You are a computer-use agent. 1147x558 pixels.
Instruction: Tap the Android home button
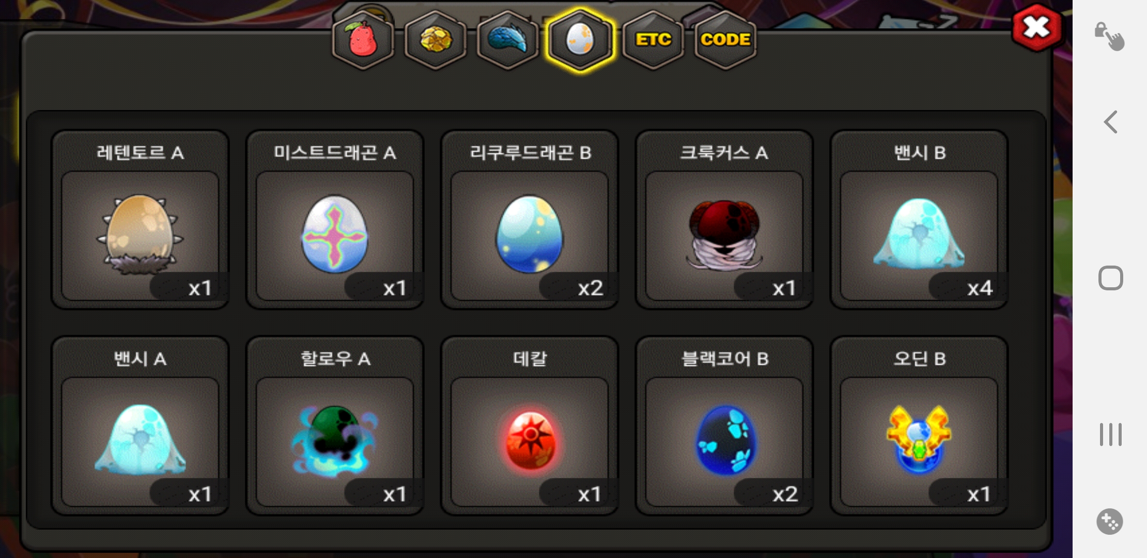[x=1110, y=278]
